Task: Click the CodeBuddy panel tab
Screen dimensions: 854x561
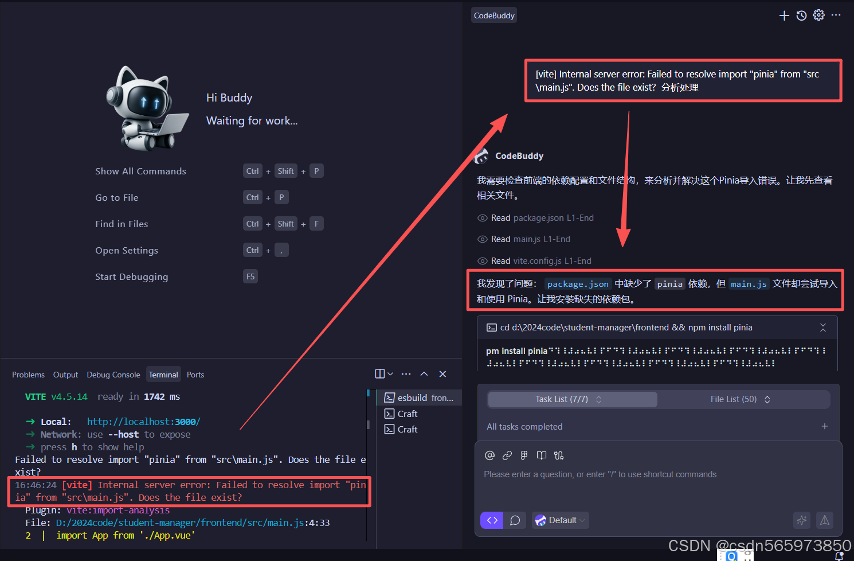Action: tap(494, 15)
